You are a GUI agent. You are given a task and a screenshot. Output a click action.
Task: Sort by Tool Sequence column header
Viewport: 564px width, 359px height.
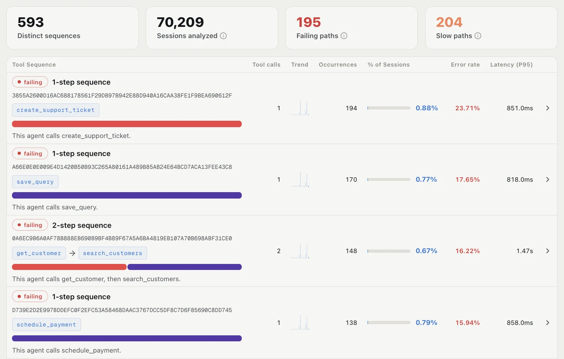point(34,65)
